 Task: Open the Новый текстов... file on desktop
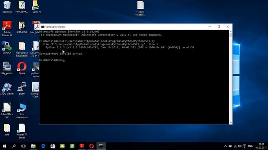click(x=140, y=8)
